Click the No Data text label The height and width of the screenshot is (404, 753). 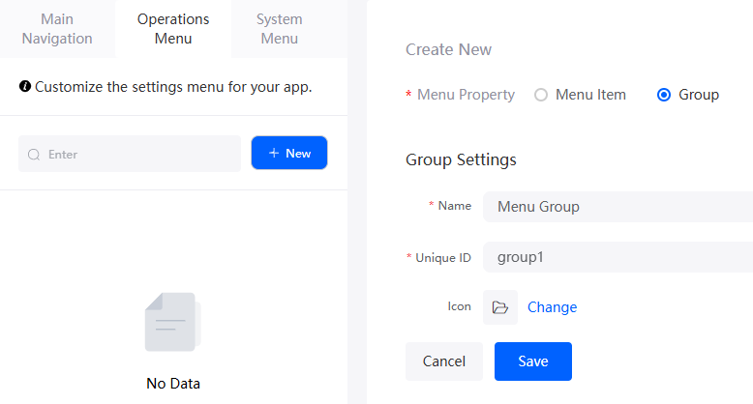coord(173,384)
